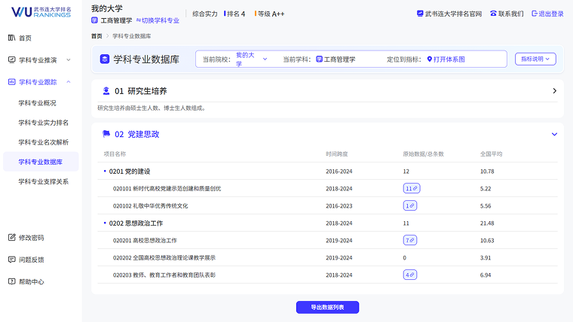Click the 修改密码 edit icon
Viewport: 573px width, 322px height.
click(x=12, y=238)
